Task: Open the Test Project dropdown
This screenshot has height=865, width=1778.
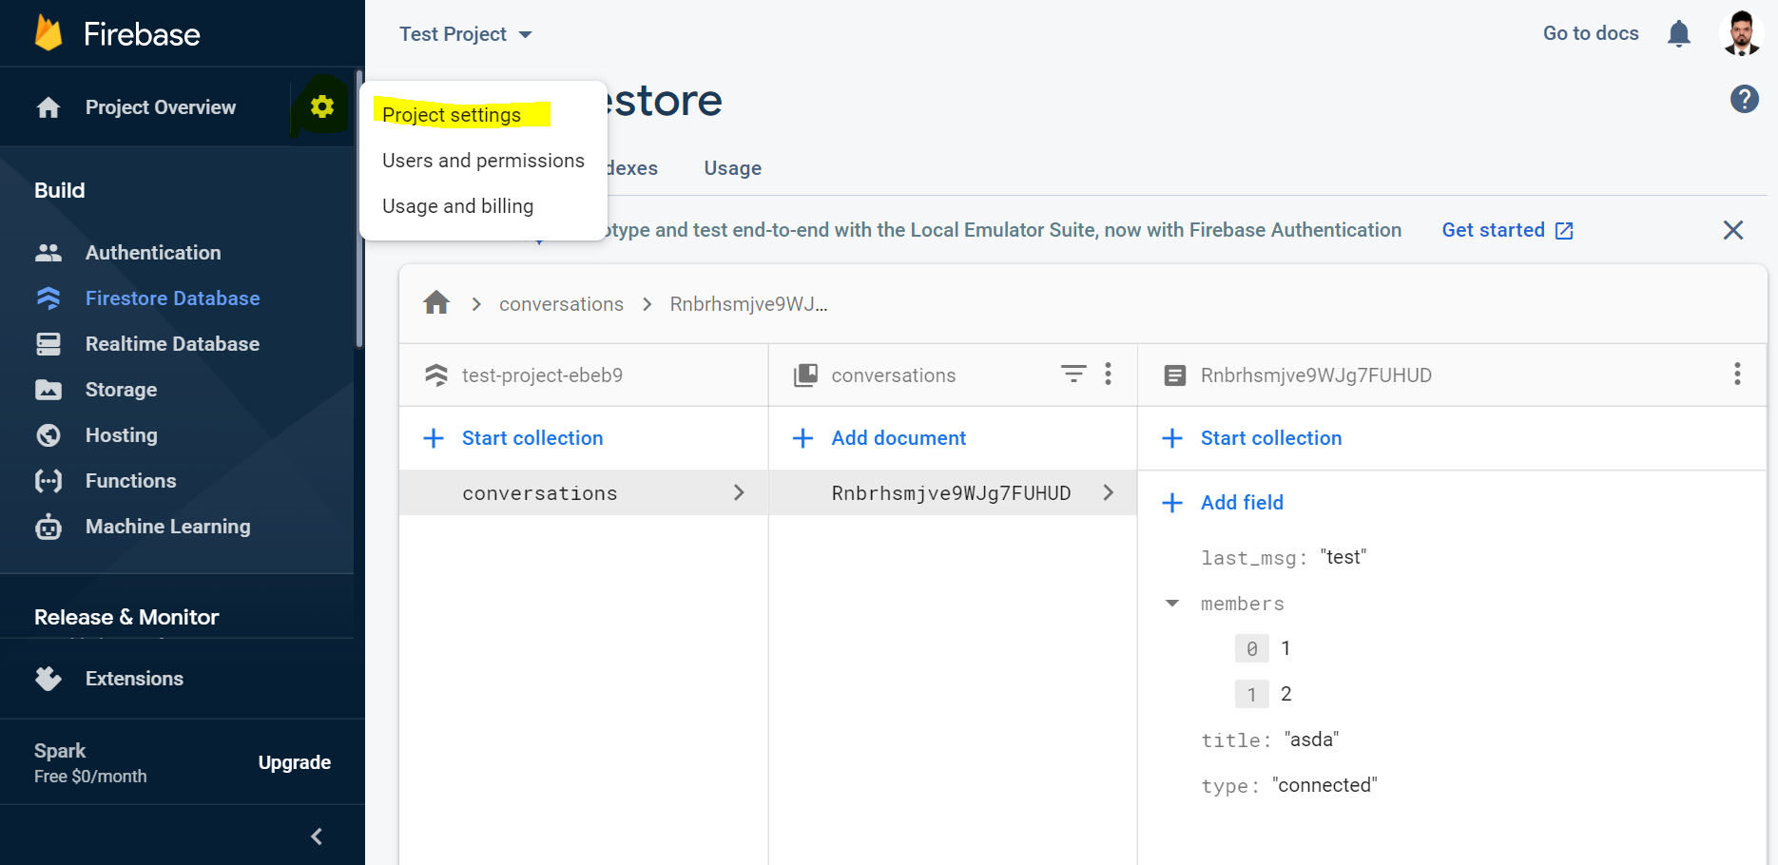Action: pos(466,34)
